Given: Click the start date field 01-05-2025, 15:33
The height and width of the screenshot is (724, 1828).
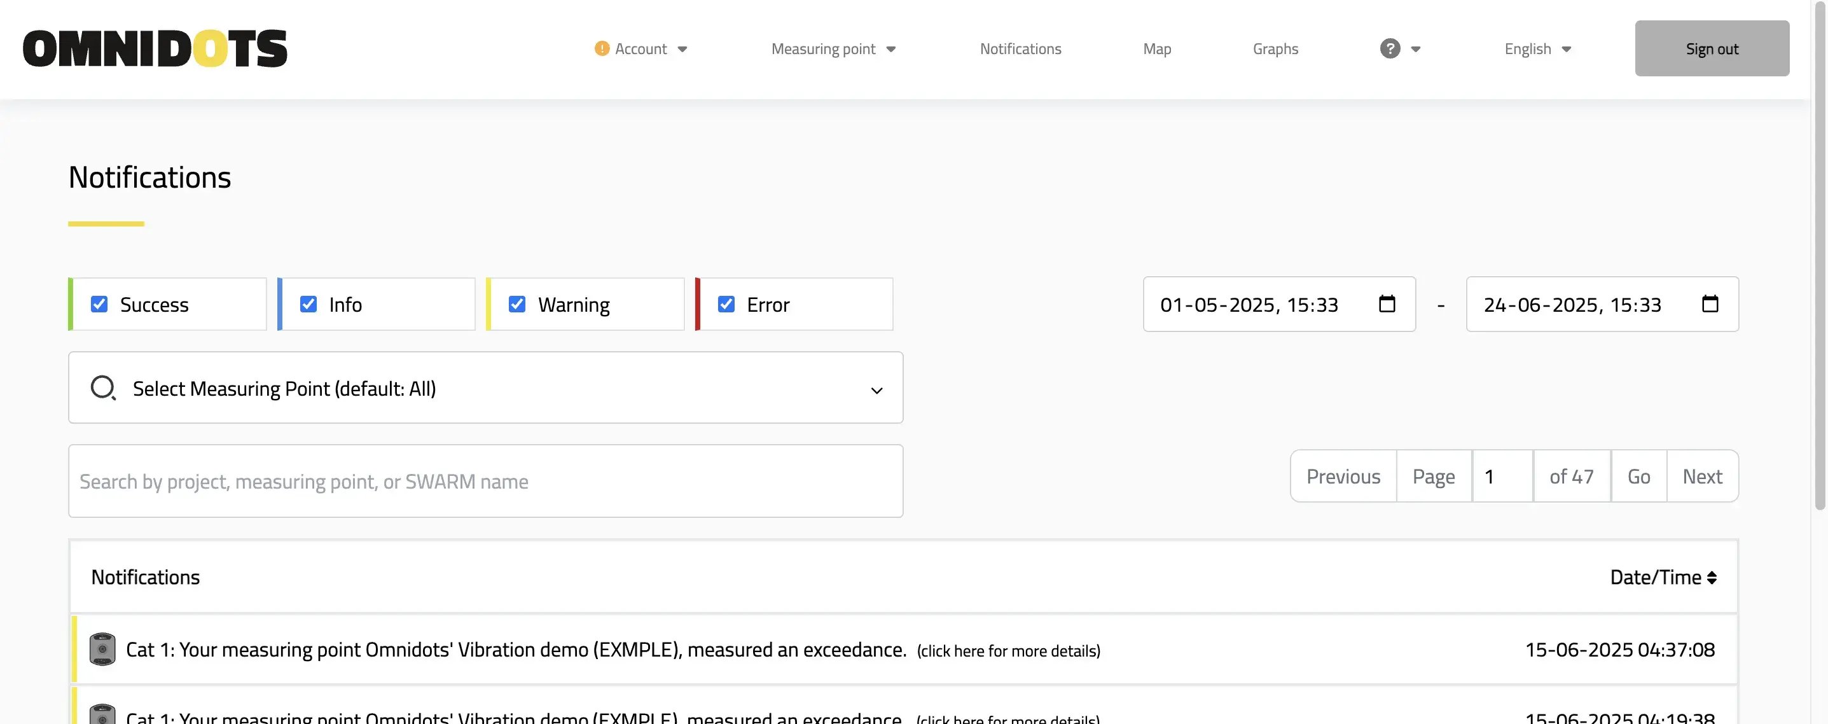Looking at the screenshot, I should tap(1278, 304).
